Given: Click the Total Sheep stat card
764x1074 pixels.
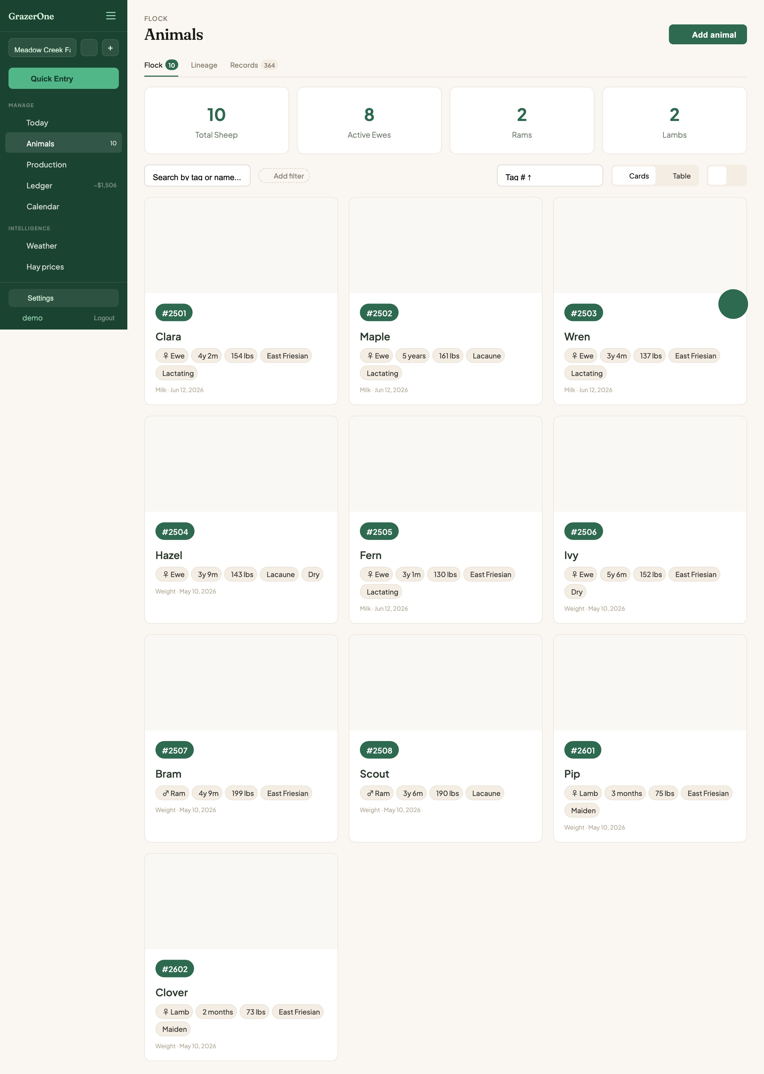Looking at the screenshot, I should click(x=216, y=120).
